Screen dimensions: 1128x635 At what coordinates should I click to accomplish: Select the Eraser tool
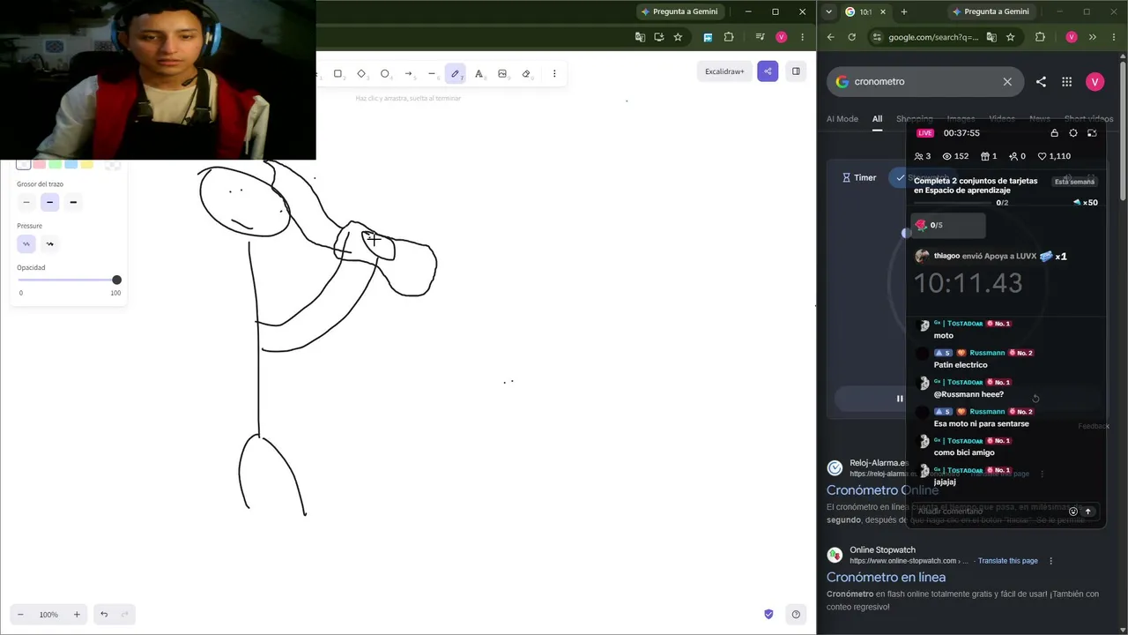526,74
